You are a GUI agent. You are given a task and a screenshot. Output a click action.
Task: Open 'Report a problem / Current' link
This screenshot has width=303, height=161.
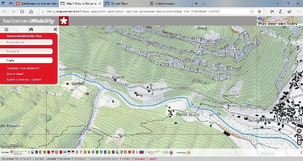(x=24, y=79)
